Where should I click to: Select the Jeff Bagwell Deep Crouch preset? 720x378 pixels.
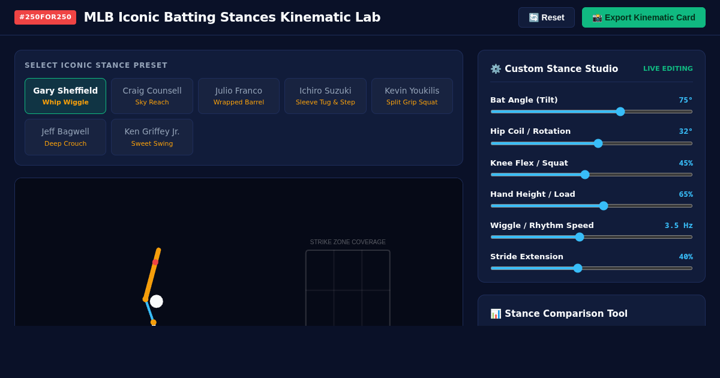click(x=65, y=137)
